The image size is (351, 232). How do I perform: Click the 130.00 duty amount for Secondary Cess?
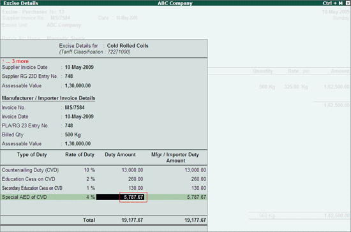(135, 188)
